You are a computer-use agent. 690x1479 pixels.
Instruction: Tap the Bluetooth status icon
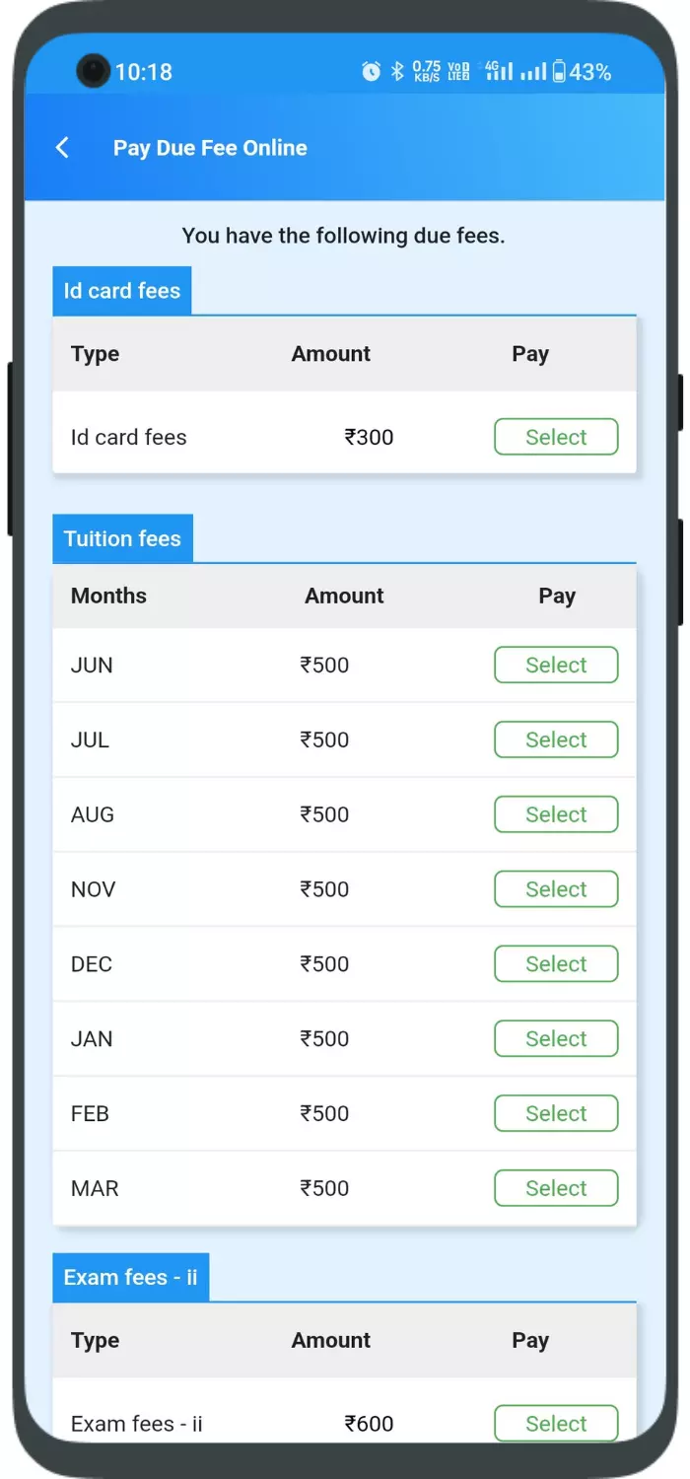coord(397,71)
